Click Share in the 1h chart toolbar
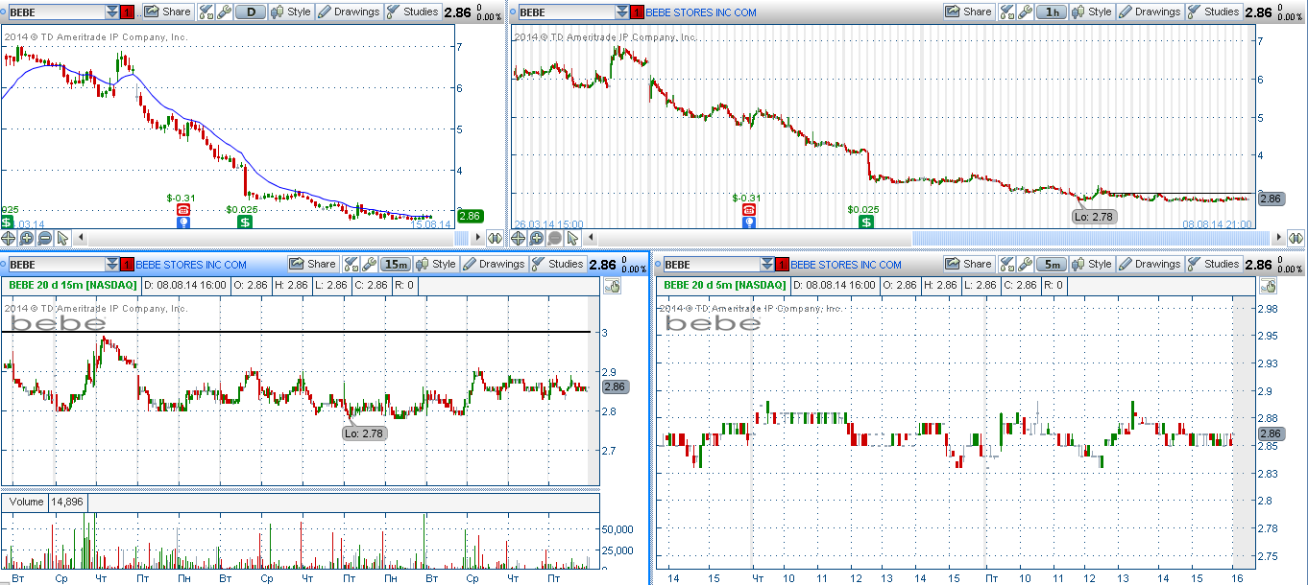 tap(969, 12)
